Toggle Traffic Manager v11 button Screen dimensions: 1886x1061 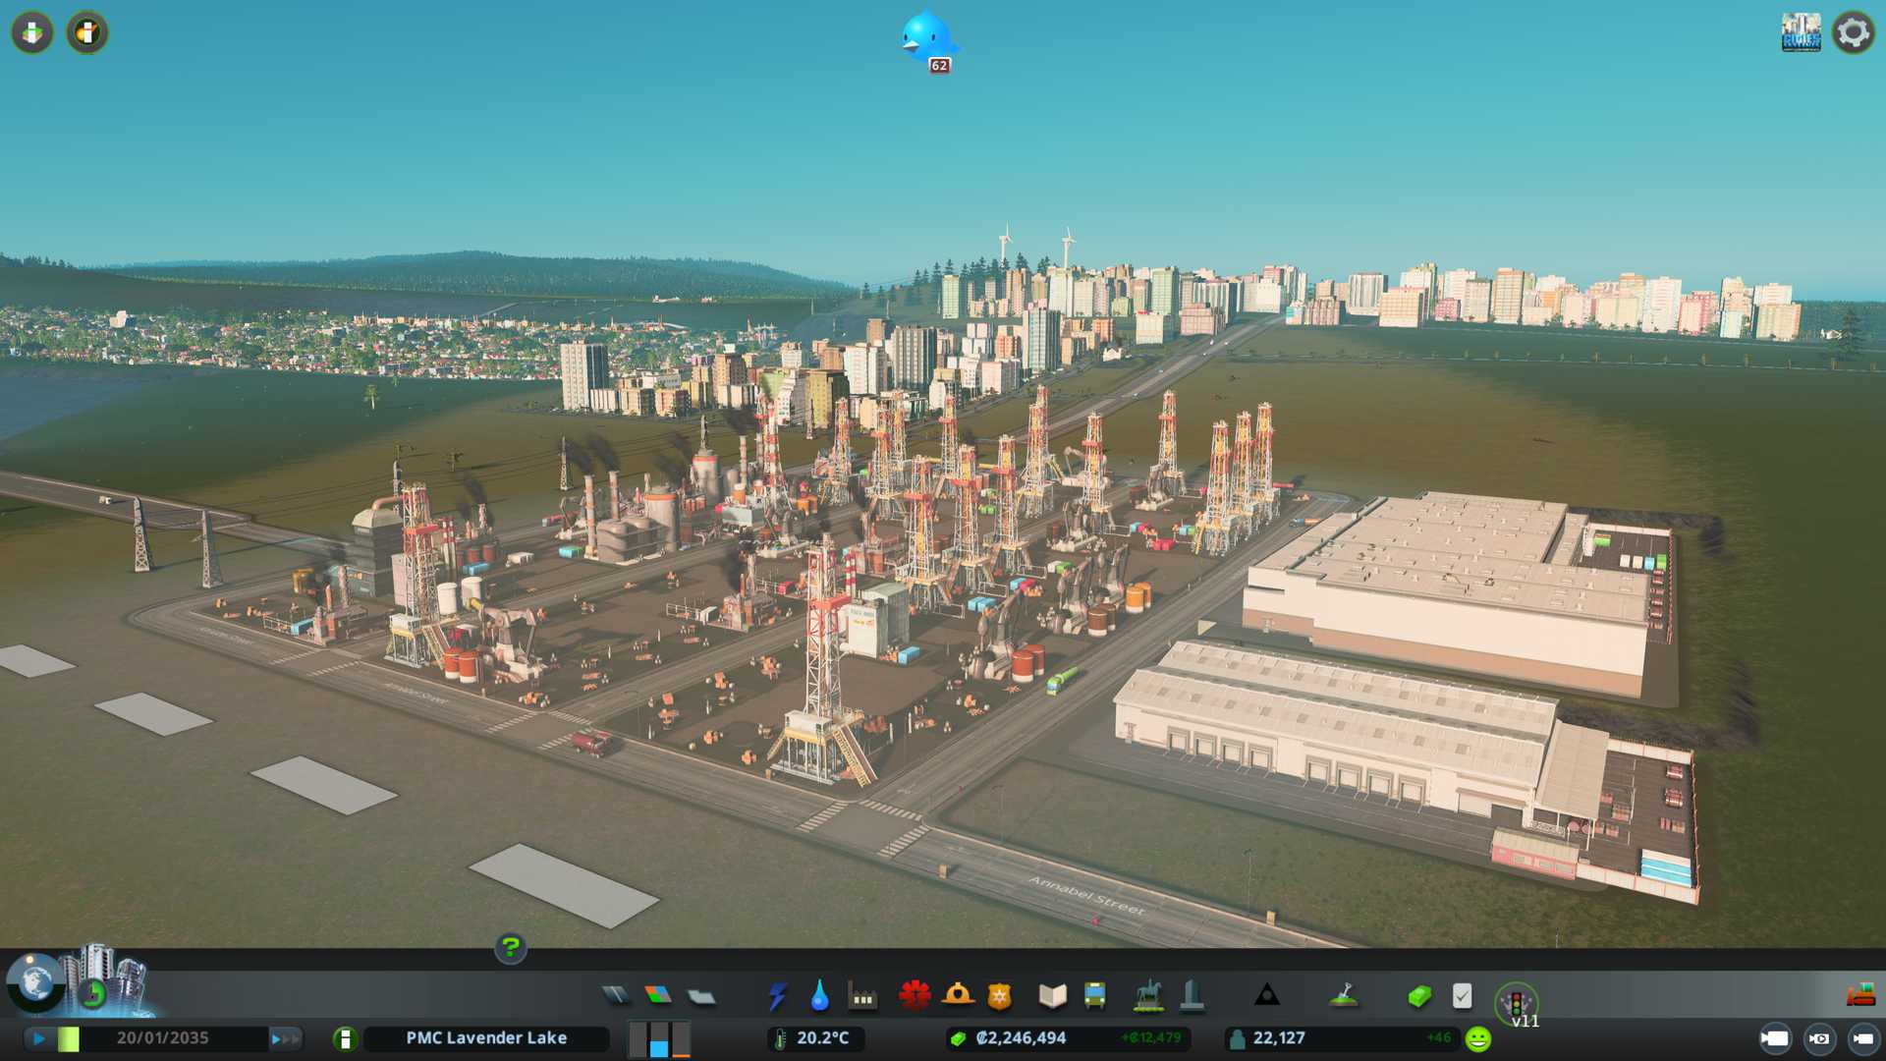(x=1516, y=1004)
